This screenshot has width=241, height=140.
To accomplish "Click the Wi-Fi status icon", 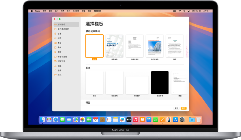I will coord(180,11).
